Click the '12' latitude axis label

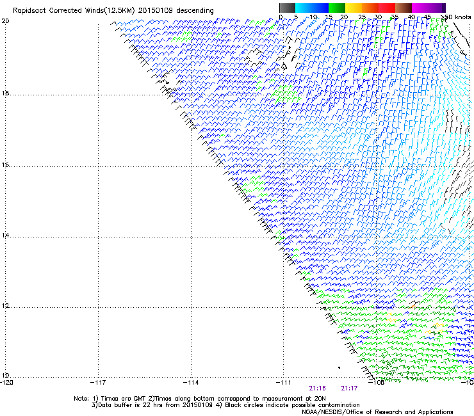pyautogui.click(x=5, y=306)
